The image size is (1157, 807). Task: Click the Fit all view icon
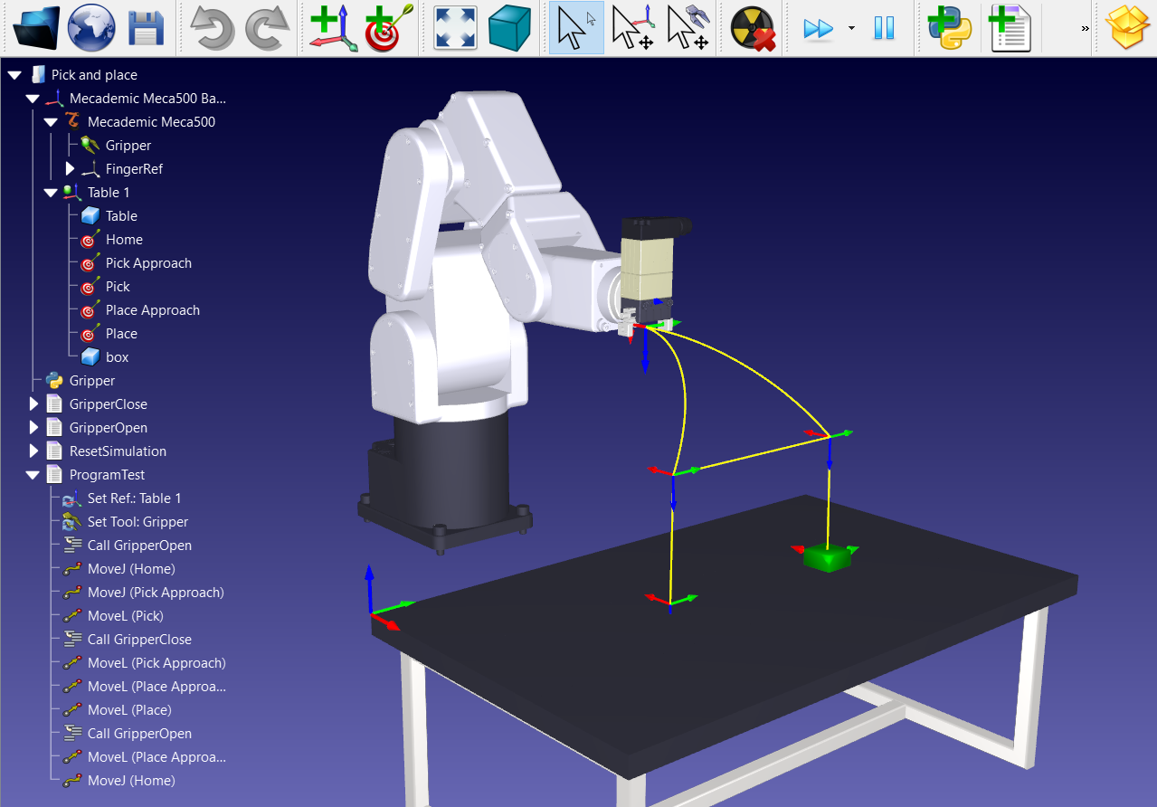(x=455, y=28)
